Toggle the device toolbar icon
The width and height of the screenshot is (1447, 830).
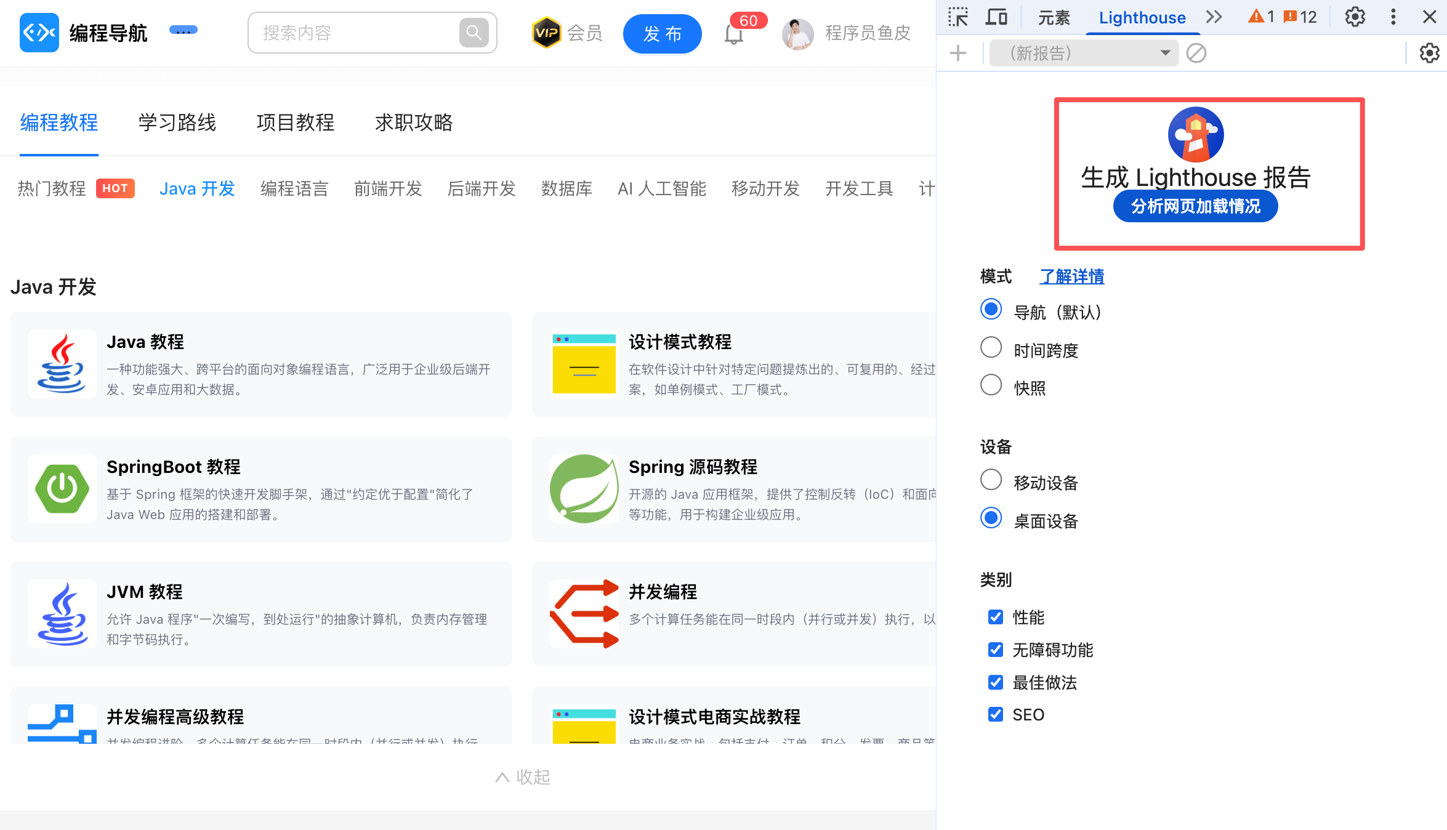(996, 17)
